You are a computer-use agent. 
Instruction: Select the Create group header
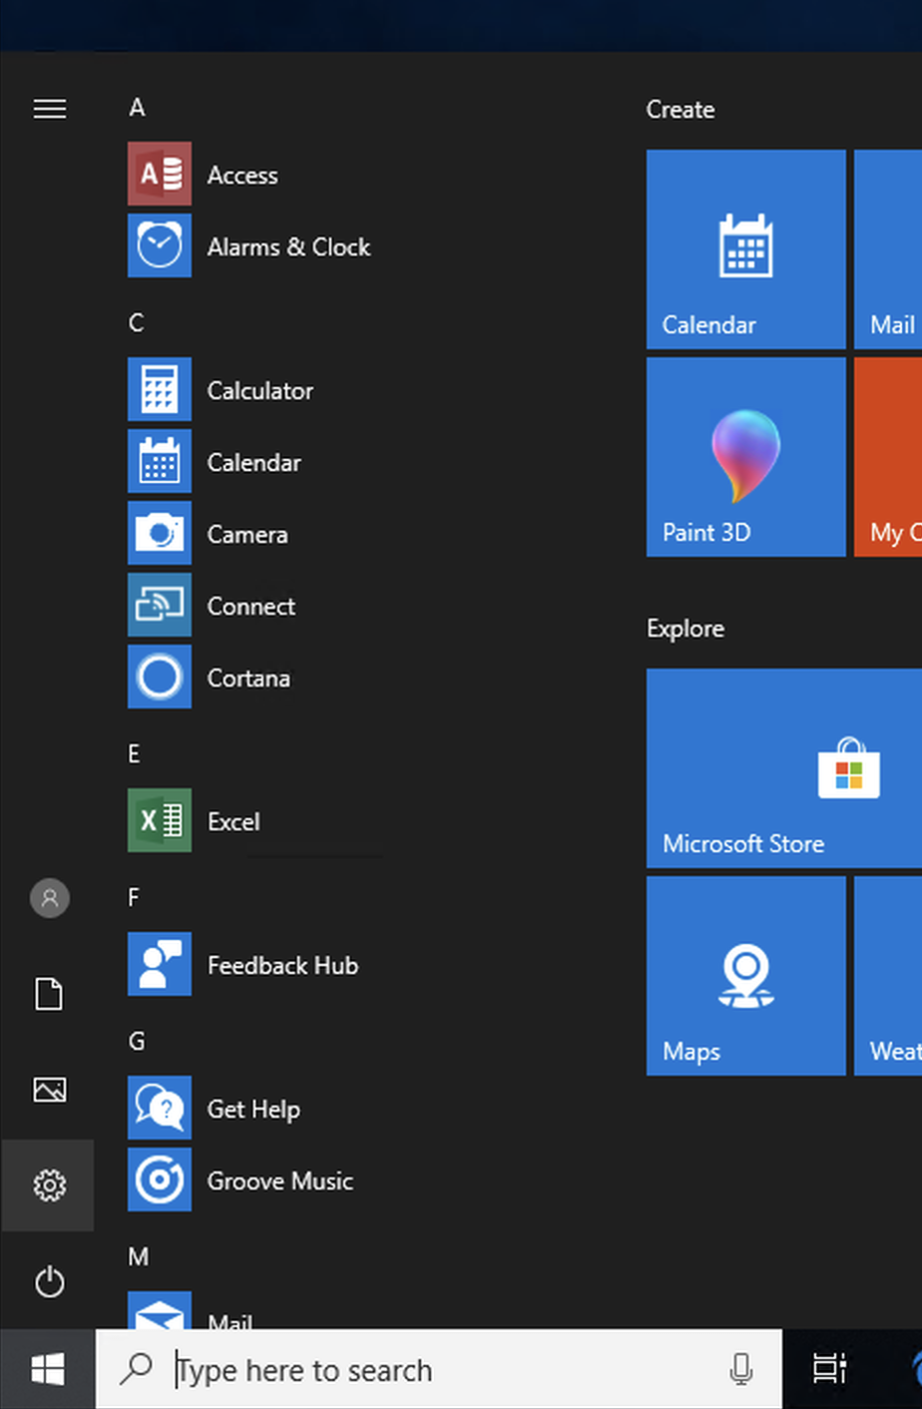pos(681,110)
